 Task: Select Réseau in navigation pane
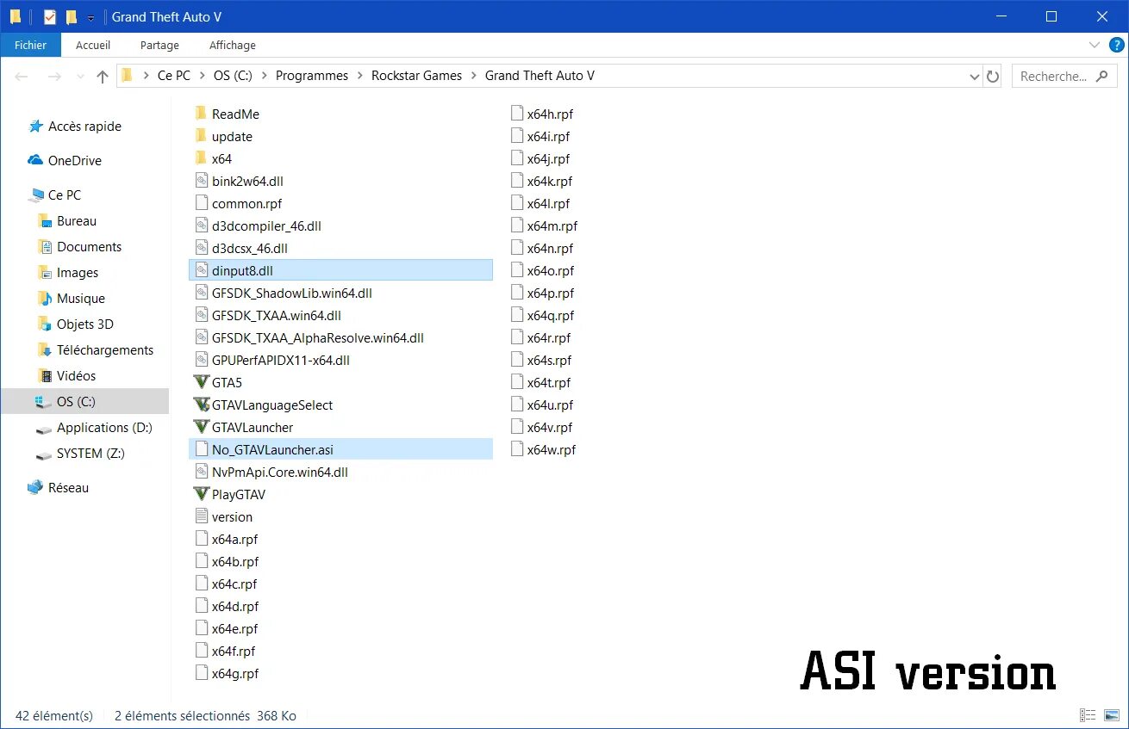coord(68,488)
